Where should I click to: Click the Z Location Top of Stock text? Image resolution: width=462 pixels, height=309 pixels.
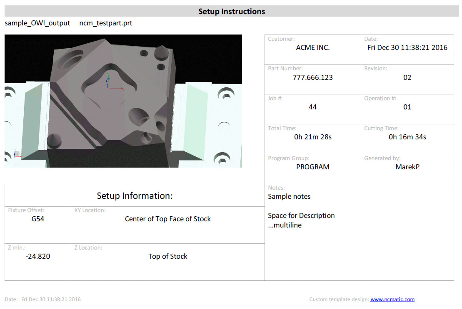(167, 256)
